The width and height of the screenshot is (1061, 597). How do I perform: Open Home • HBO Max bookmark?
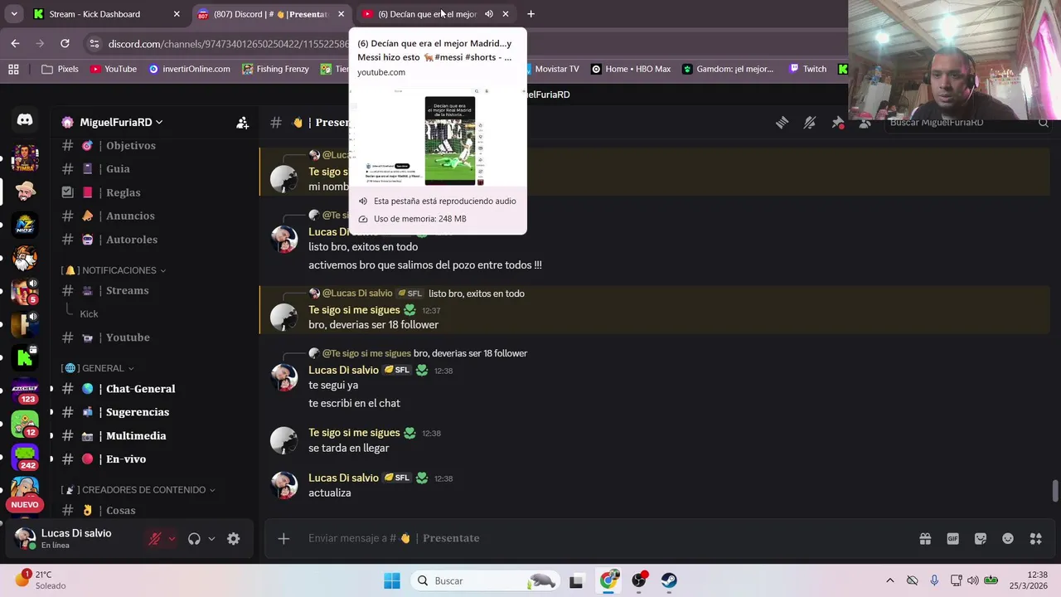[x=630, y=69]
